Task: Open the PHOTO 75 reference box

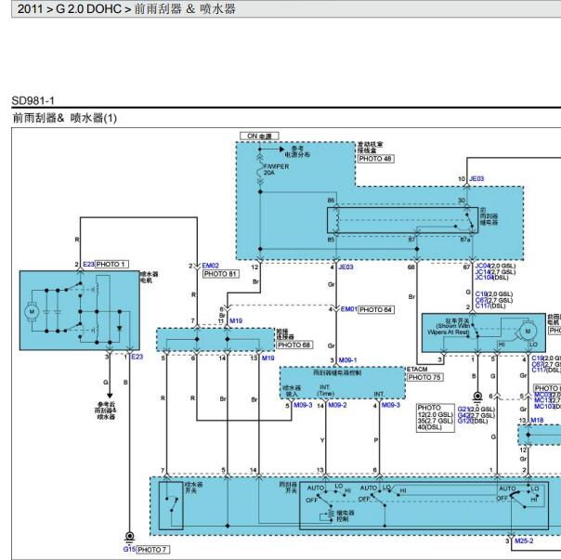Action: pyautogui.click(x=424, y=377)
